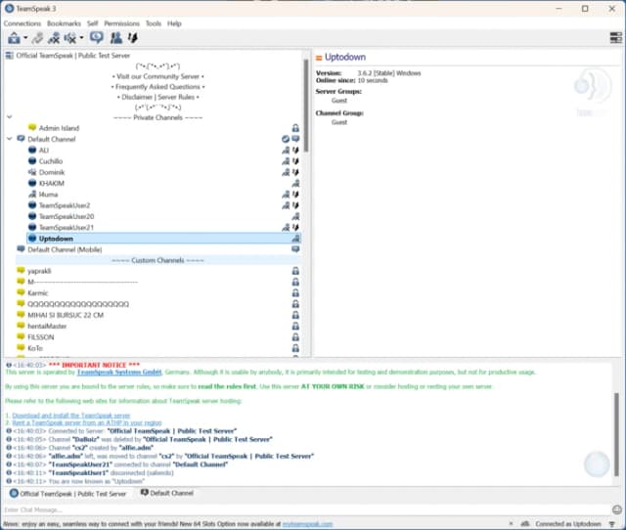
Task: Open dropdown arrow beside bookmarks icon
Action: [25, 38]
